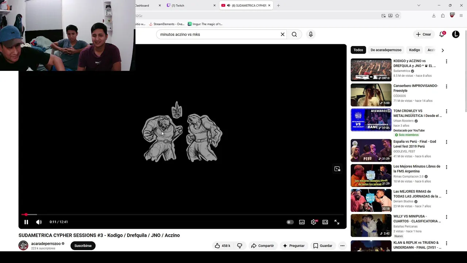
Task: Open StreamElements bookmark
Action: (x=166, y=24)
